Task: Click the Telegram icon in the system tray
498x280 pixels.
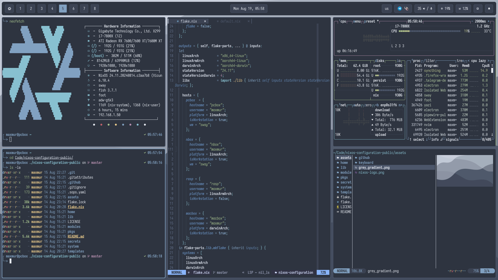Action: 400,9
